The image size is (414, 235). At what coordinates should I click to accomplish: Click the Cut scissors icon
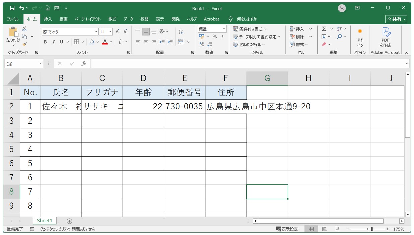pos(24,29)
